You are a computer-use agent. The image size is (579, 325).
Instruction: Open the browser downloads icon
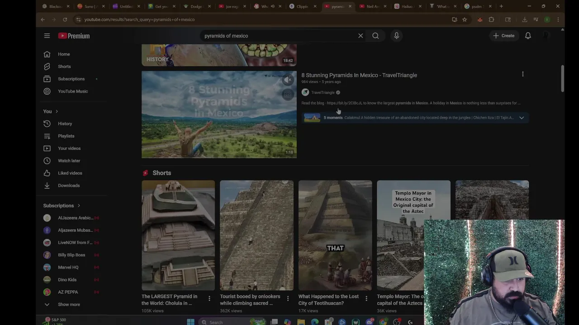coord(525,19)
